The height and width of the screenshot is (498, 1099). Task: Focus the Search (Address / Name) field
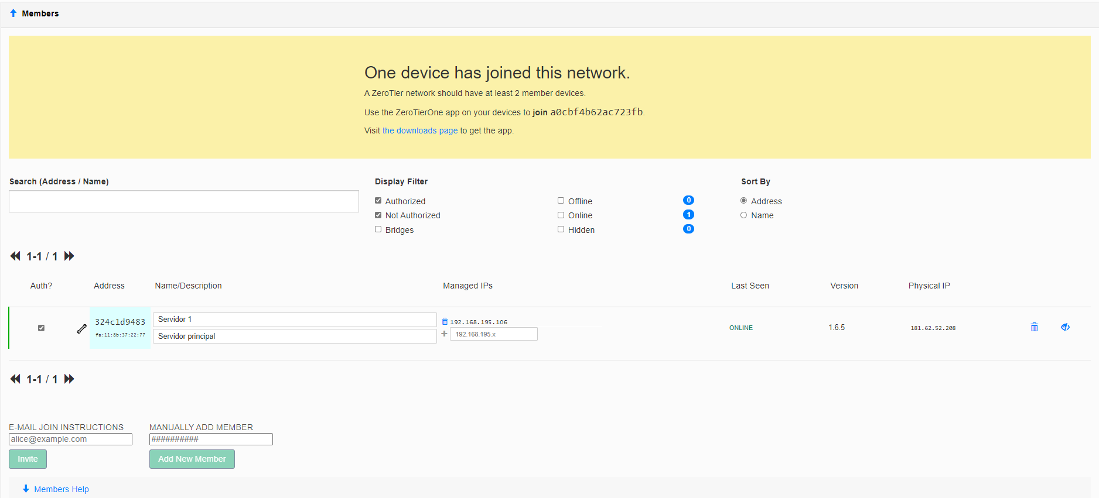183,201
